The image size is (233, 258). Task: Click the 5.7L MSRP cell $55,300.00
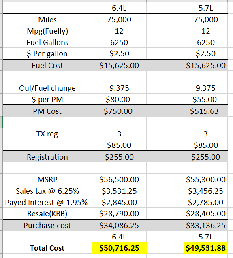[206, 179]
